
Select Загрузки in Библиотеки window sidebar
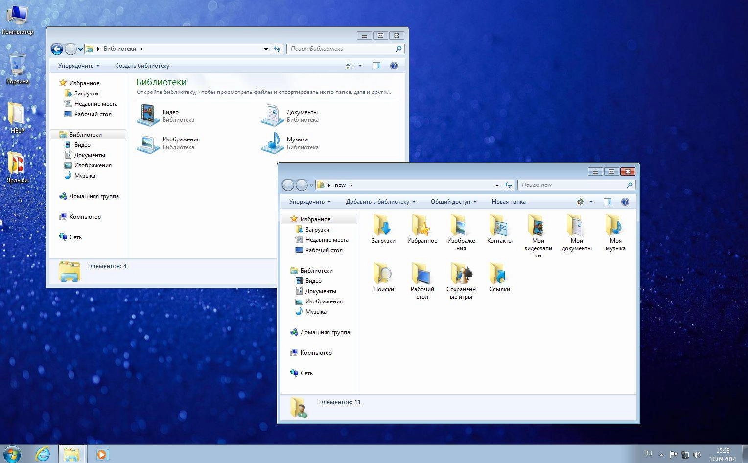[x=86, y=93]
